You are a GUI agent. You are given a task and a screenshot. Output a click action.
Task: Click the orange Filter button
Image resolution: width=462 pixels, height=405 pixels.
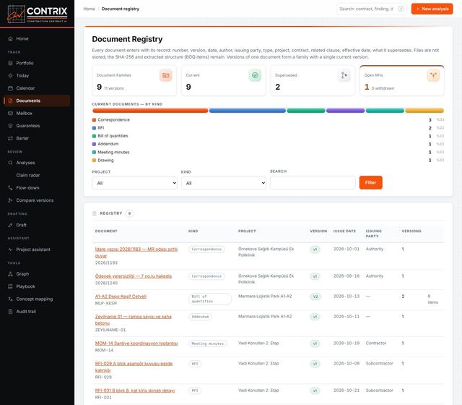point(370,183)
